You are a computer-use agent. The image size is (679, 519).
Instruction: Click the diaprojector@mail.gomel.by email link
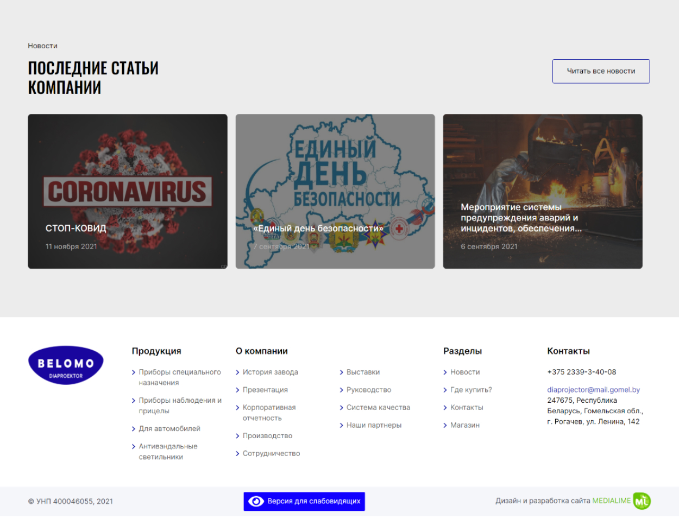tap(593, 390)
